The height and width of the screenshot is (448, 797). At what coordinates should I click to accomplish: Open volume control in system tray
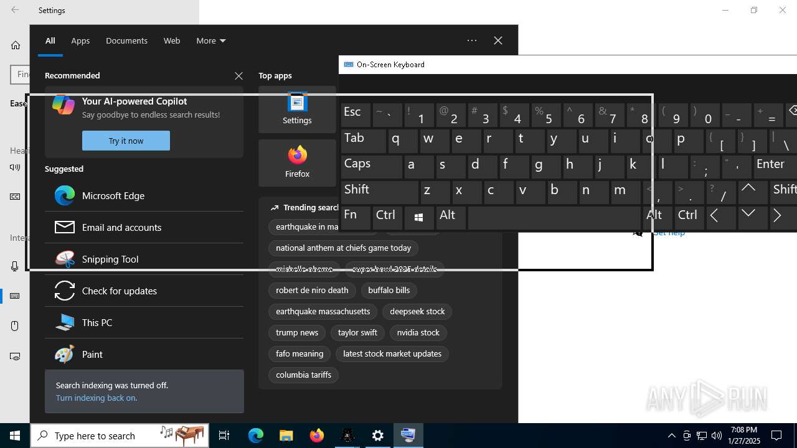(717, 436)
